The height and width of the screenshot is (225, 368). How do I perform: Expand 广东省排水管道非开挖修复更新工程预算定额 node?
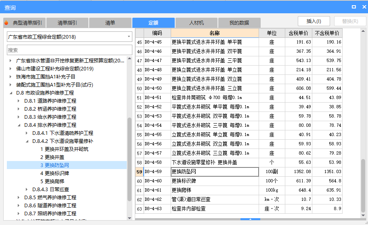pyautogui.click(x=10, y=61)
